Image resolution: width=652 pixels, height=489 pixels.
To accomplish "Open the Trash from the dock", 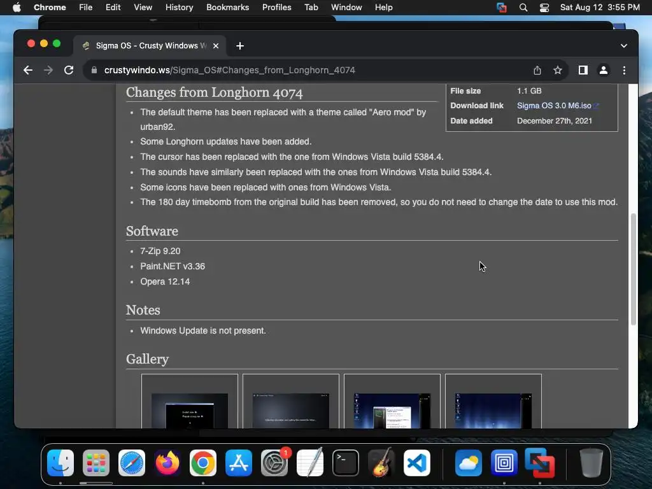I will [x=592, y=463].
